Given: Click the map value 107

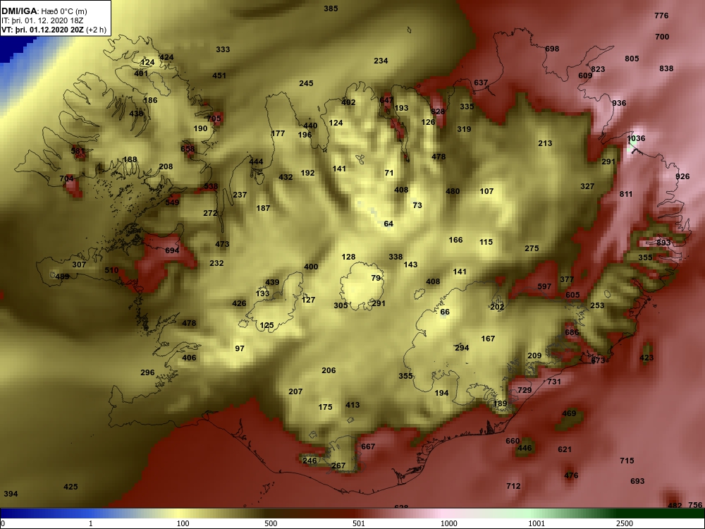Looking at the screenshot, I should pos(486,191).
